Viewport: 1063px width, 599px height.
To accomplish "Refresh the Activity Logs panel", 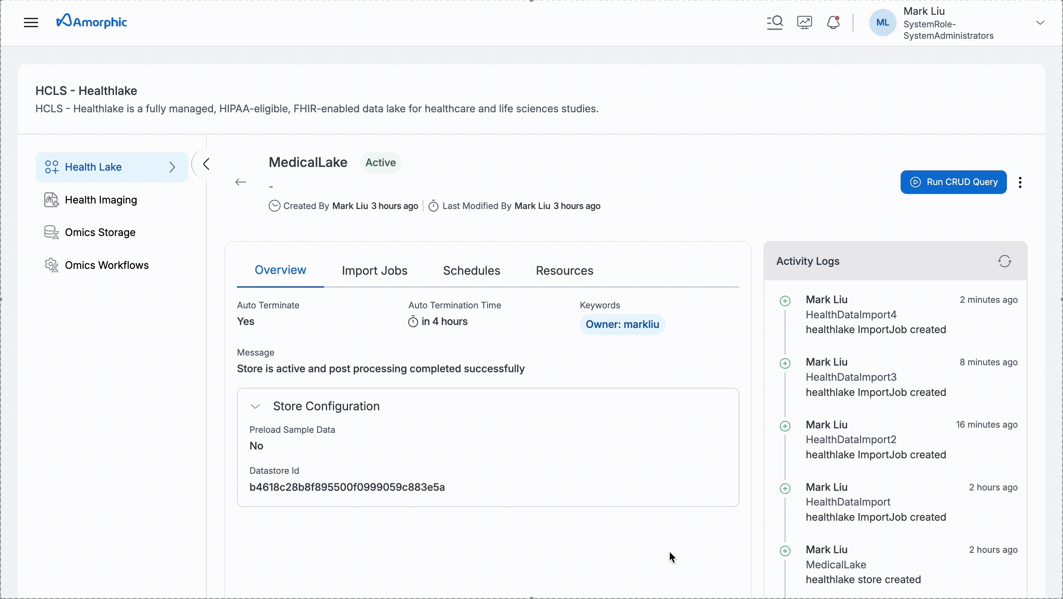I will (1004, 261).
